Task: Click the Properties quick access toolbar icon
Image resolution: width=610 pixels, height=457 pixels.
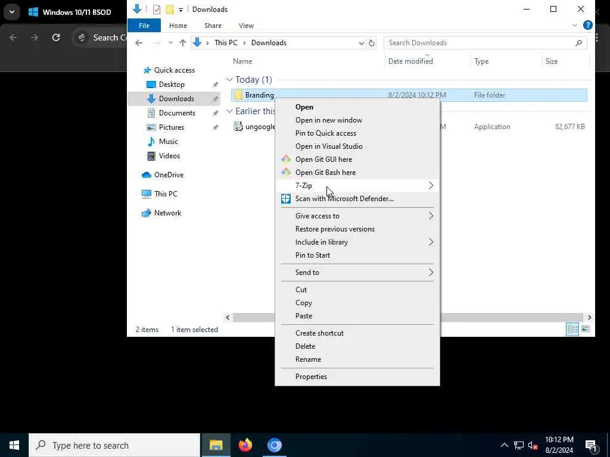Action: [x=157, y=10]
